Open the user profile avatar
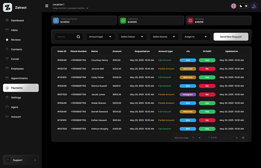 (254, 6)
